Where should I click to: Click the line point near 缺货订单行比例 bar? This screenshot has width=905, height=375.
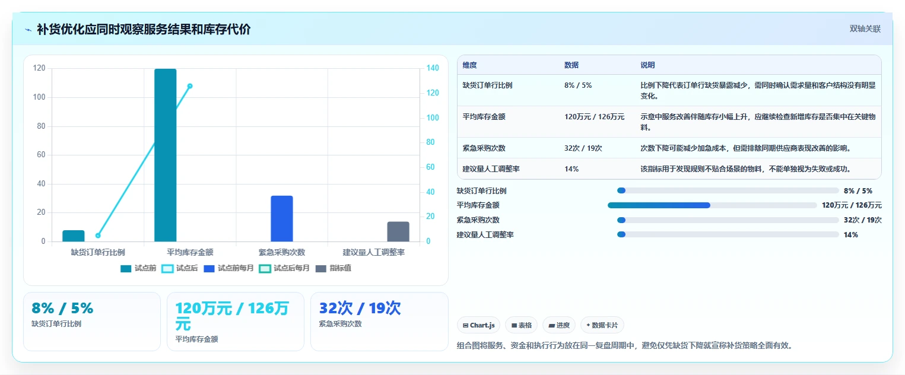(98, 236)
